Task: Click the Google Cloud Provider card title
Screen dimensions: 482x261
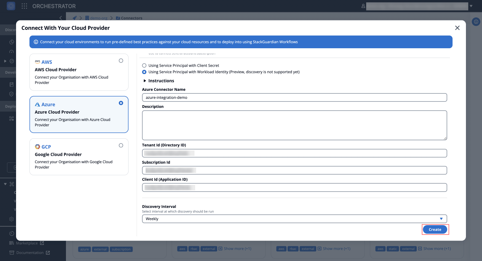Action: 58,154
